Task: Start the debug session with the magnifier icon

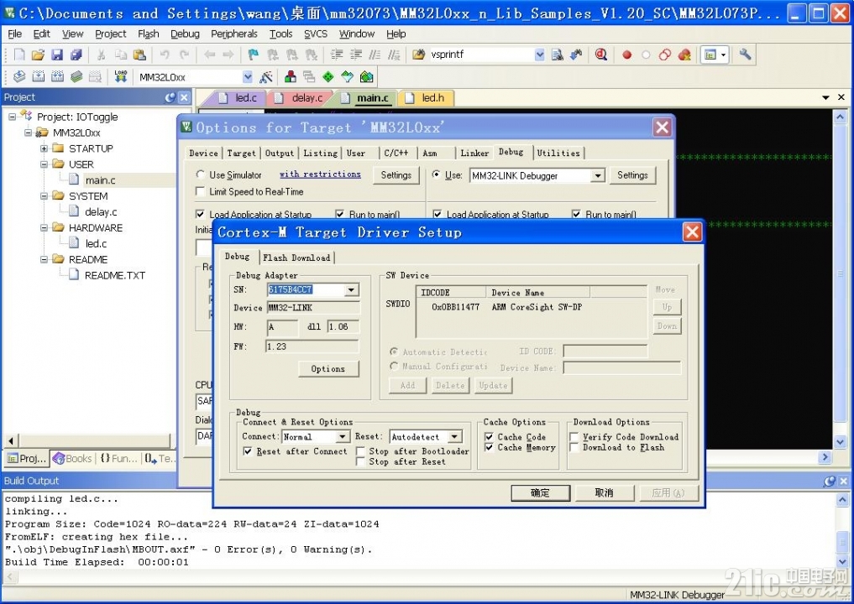Action: pos(600,55)
